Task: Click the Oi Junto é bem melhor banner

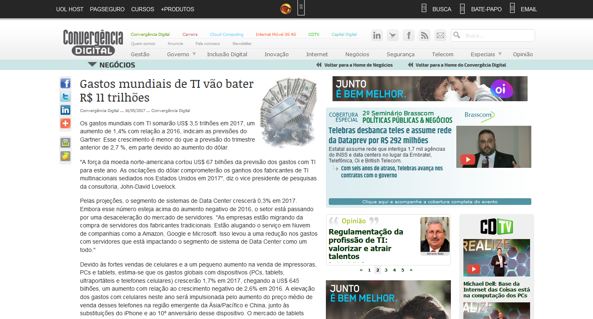Action: [x=430, y=89]
